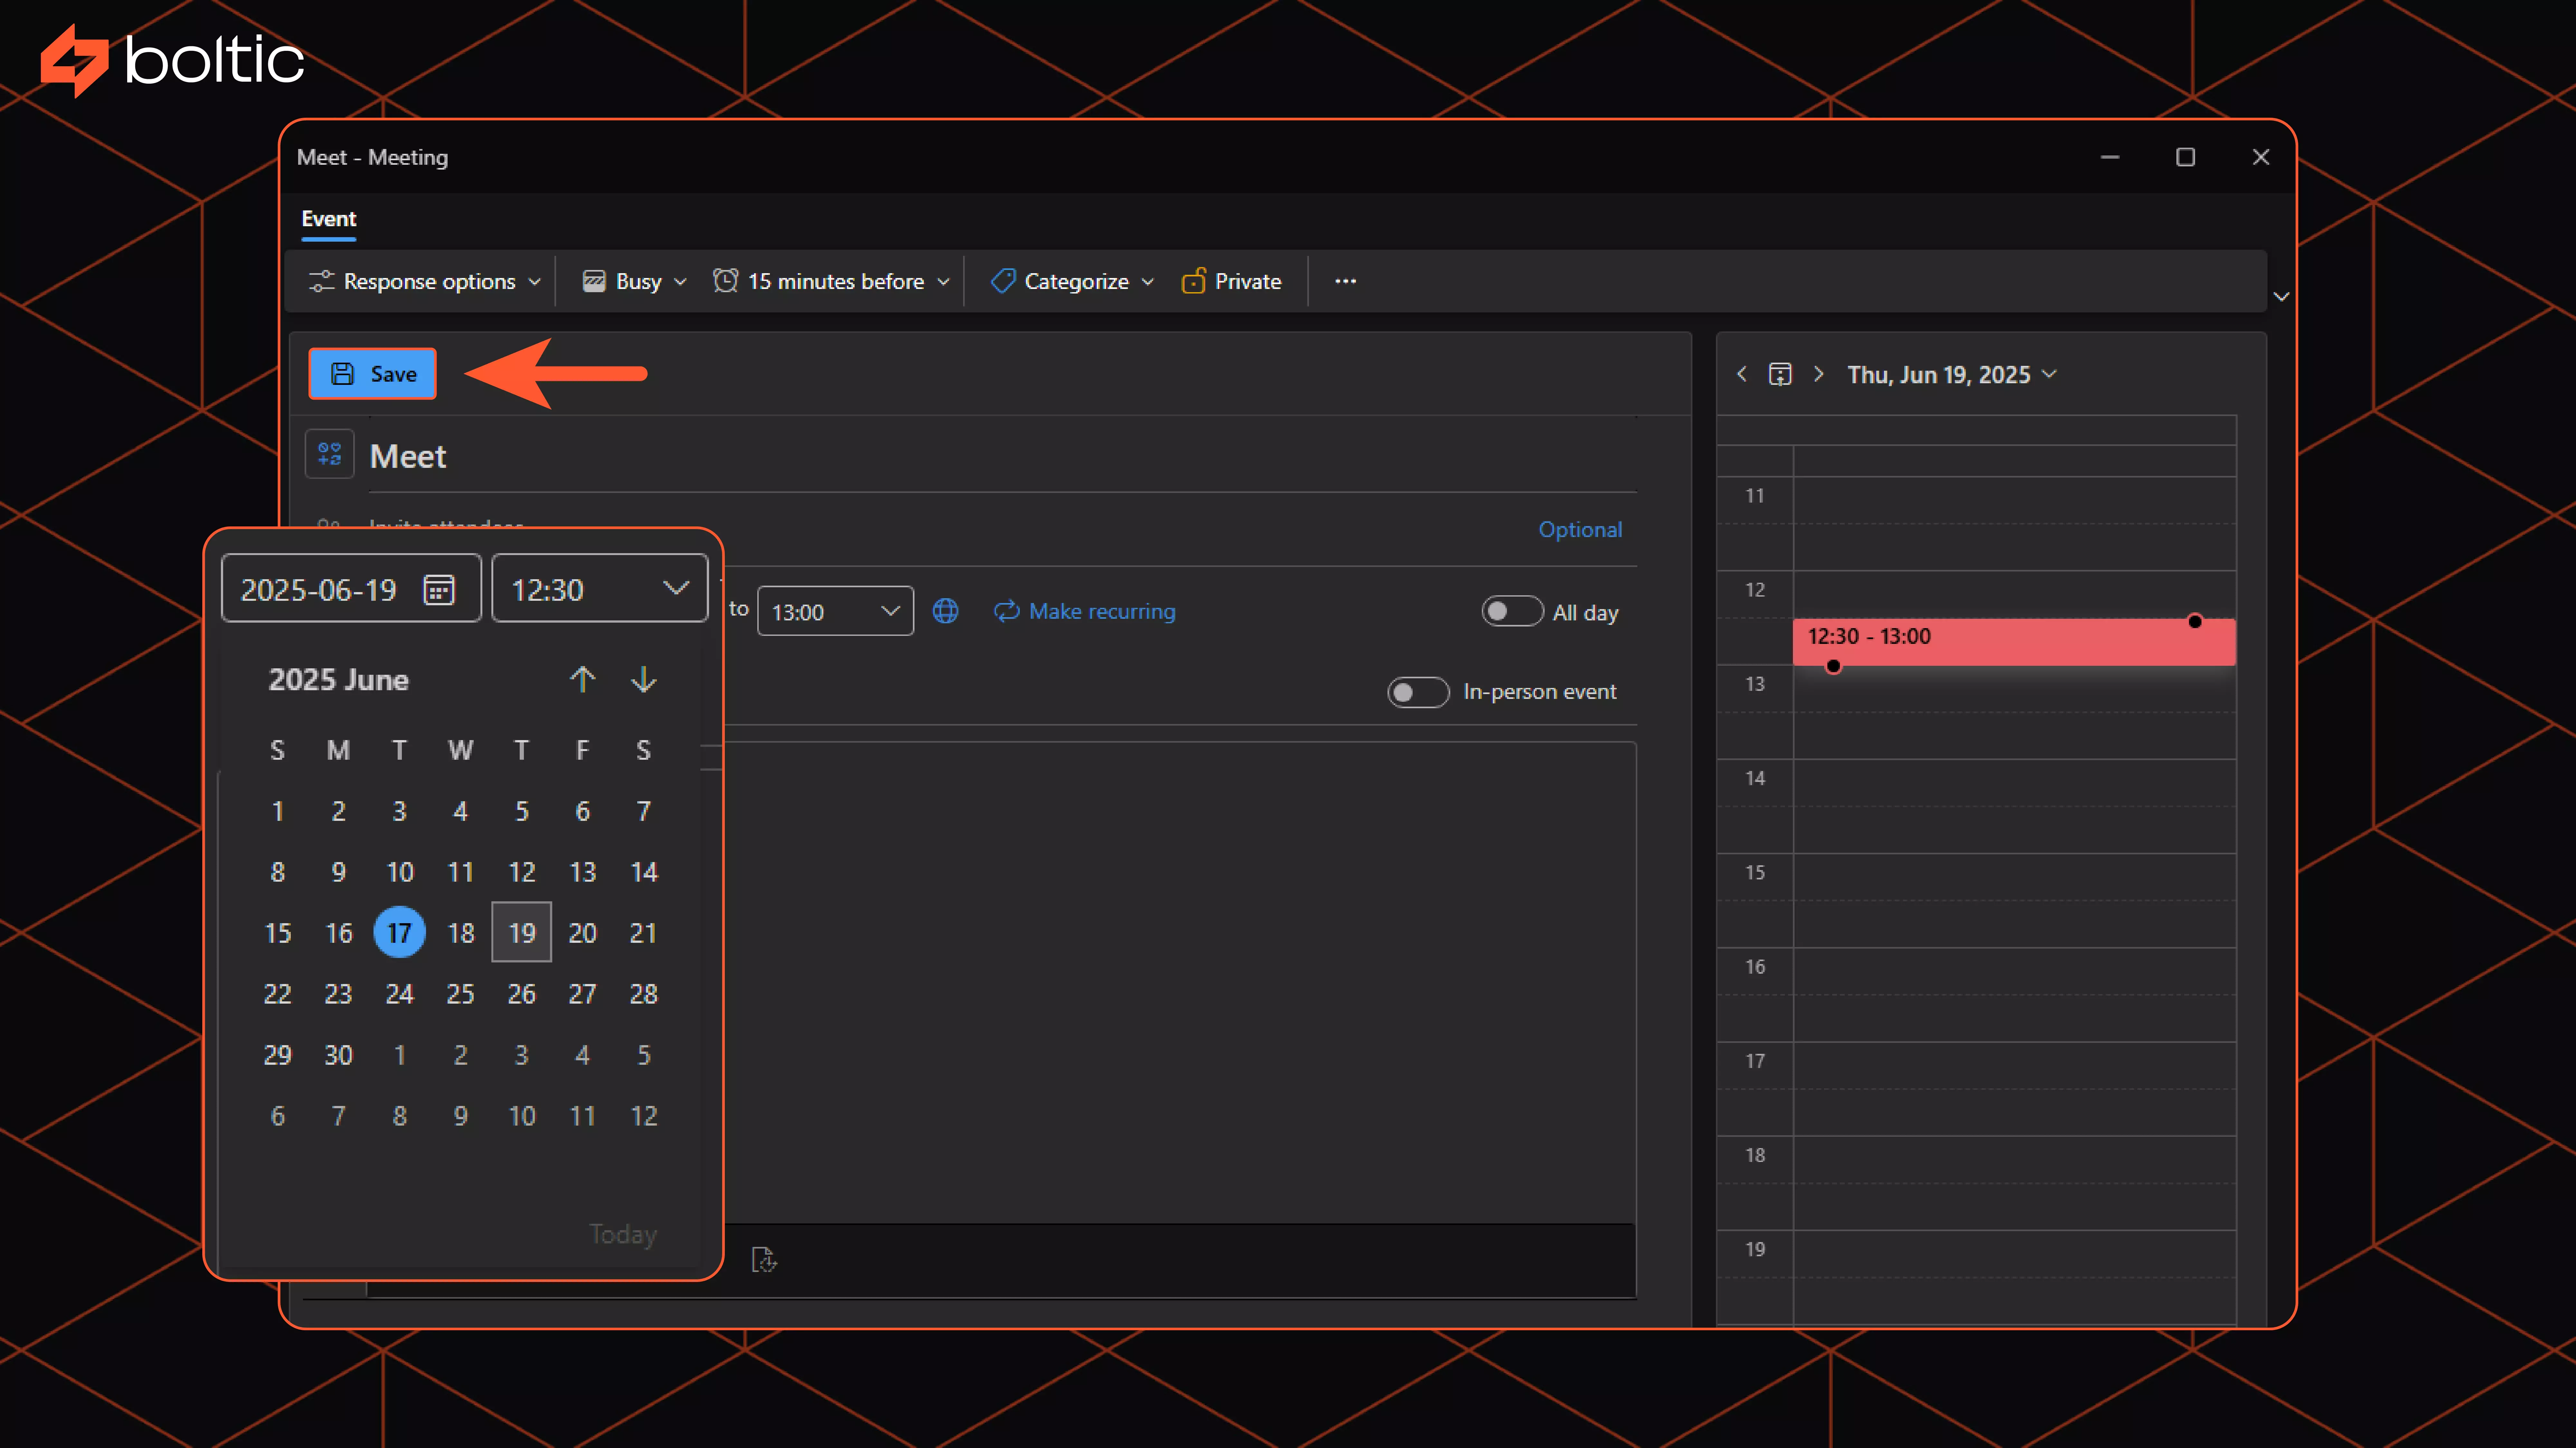
Task: Open the more options ellipsis menu
Action: coord(1345,281)
